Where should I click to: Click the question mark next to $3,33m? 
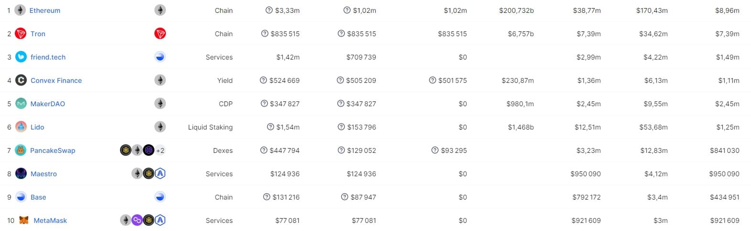(269, 10)
